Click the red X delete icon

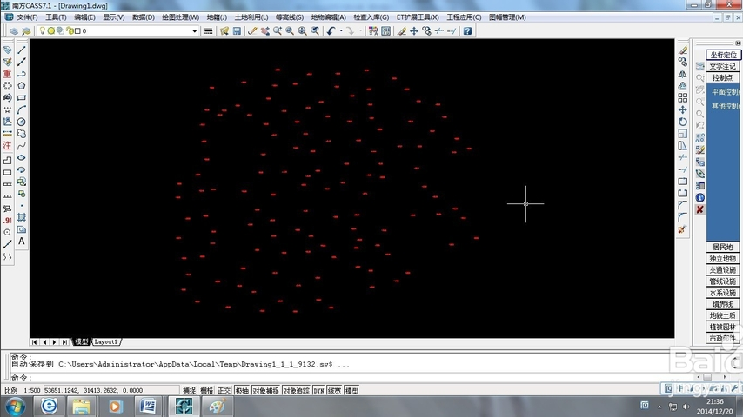point(699,209)
